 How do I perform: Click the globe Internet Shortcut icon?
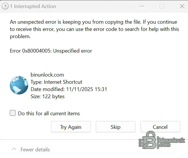[19, 85]
